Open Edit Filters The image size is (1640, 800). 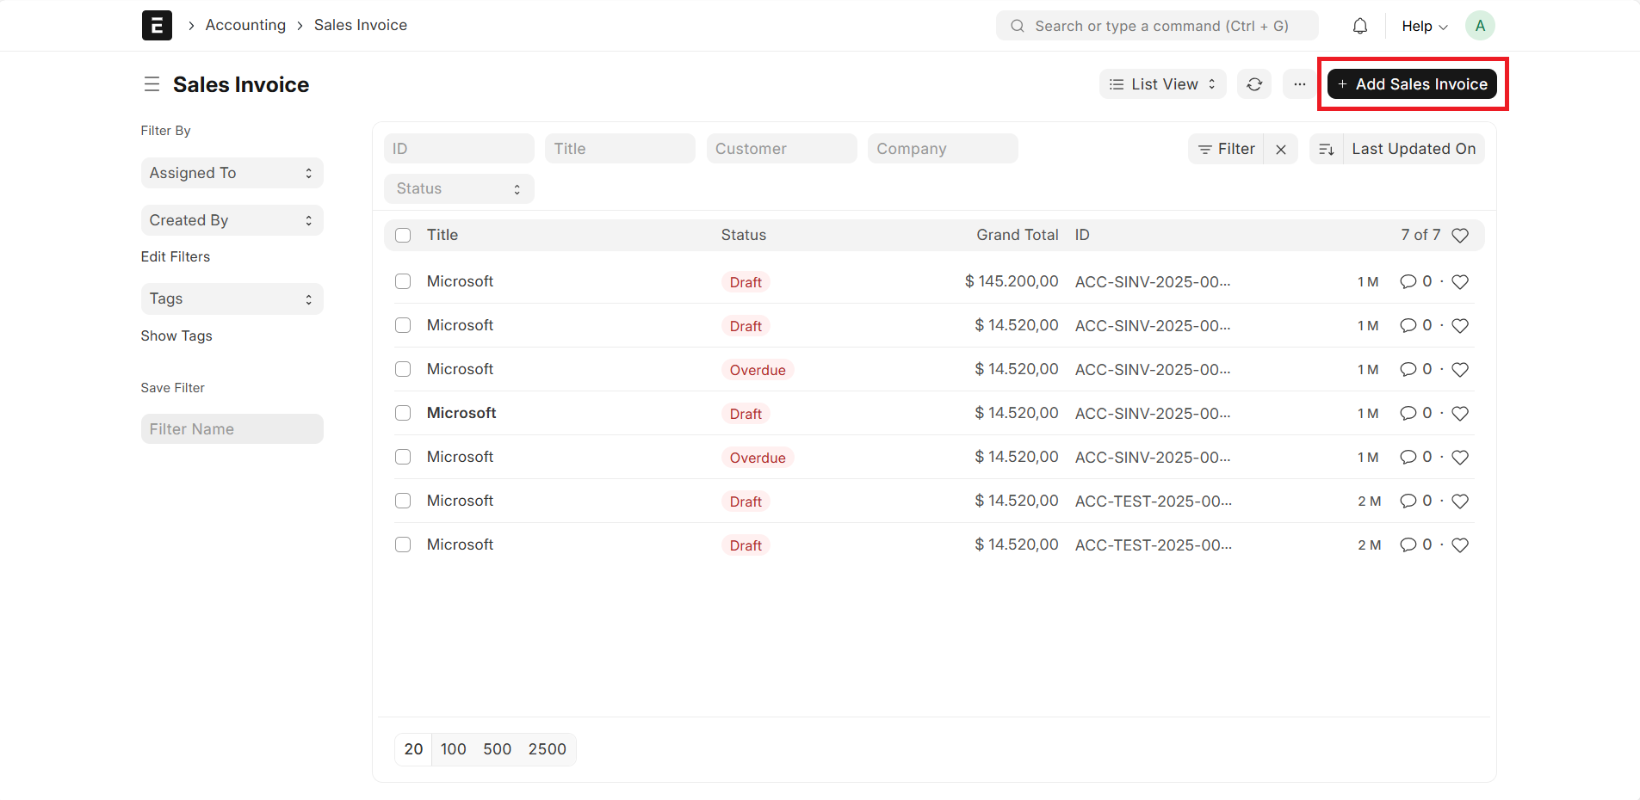(175, 255)
